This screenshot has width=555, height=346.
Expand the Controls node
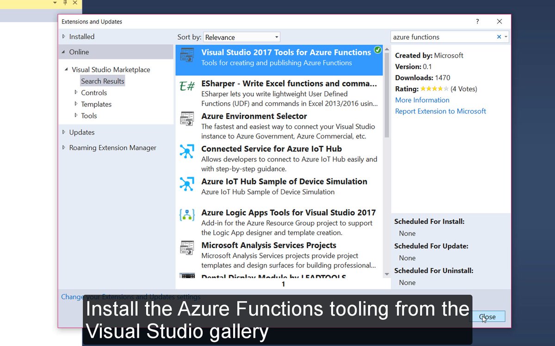(76, 92)
